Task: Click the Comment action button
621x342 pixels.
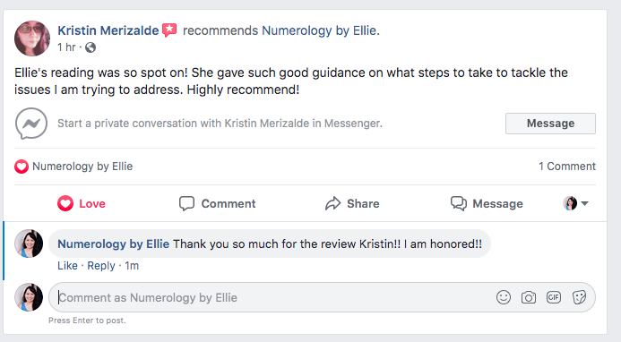Action: click(217, 203)
